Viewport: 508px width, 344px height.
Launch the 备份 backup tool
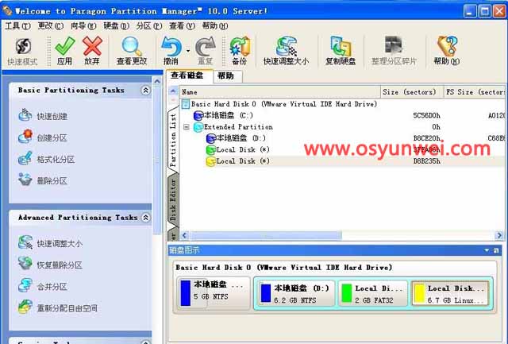coord(240,51)
